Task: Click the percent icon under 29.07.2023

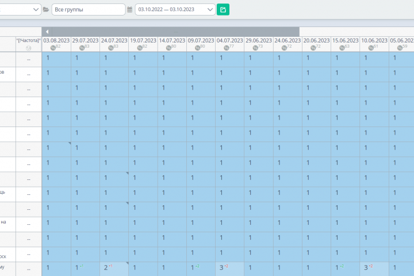Action: point(82,48)
